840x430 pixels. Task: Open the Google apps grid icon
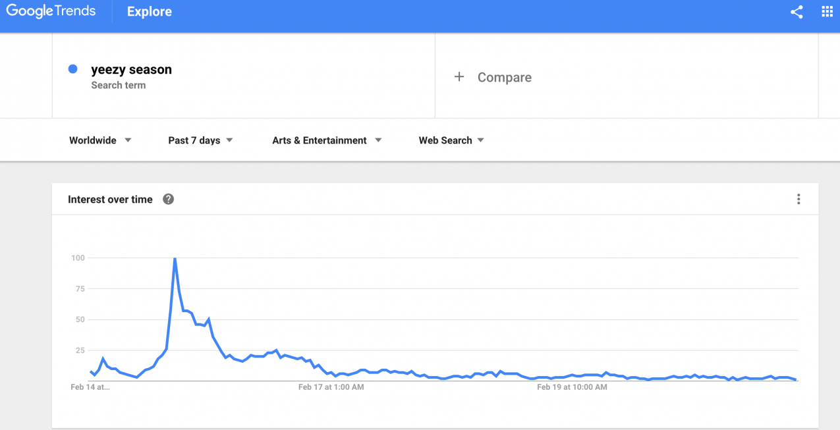pyautogui.click(x=827, y=12)
